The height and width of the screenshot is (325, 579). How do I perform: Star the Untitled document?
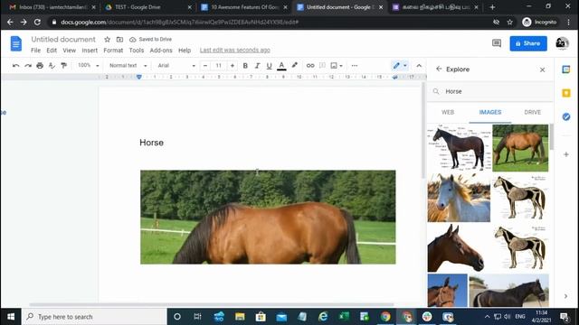pyautogui.click(x=107, y=39)
